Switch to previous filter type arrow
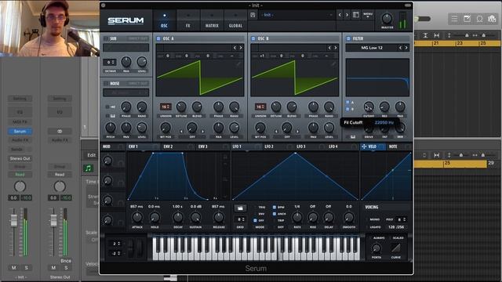This screenshot has width=502, height=282. coord(400,48)
